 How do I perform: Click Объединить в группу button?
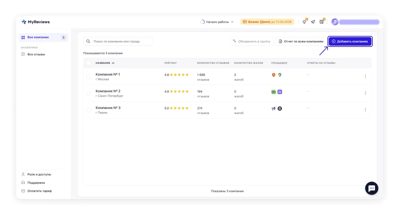tap(252, 42)
